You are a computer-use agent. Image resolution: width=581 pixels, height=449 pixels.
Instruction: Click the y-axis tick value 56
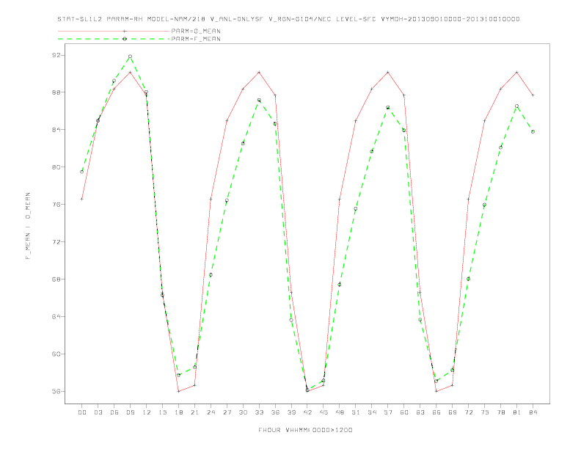pyautogui.click(x=56, y=391)
